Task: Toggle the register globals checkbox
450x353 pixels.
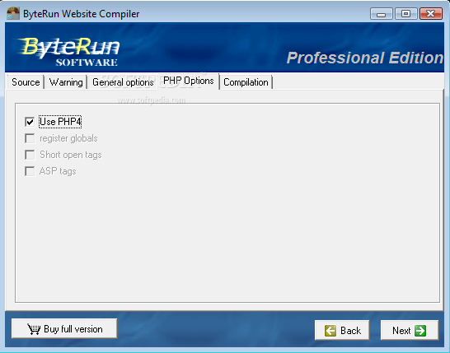Action: [x=30, y=138]
